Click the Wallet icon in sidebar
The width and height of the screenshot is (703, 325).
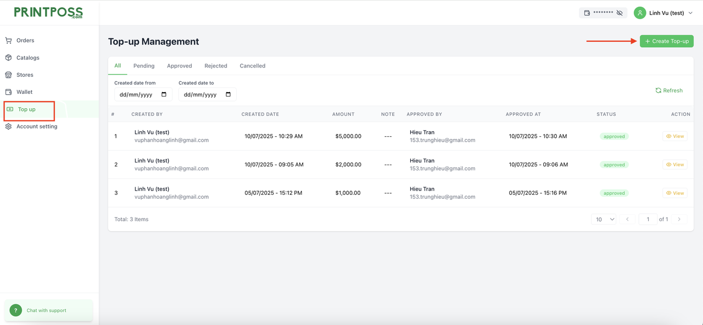click(x=8, y=92)
